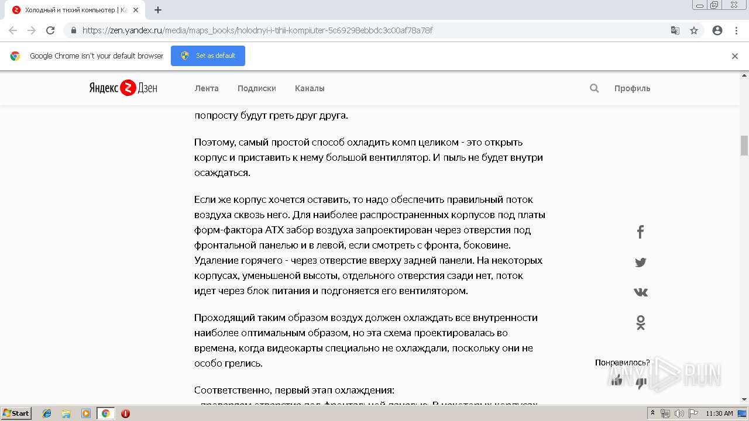Screen dimensions: 749x421
Task: Click the volume speaker tray icon
Action: pos(679,413)
